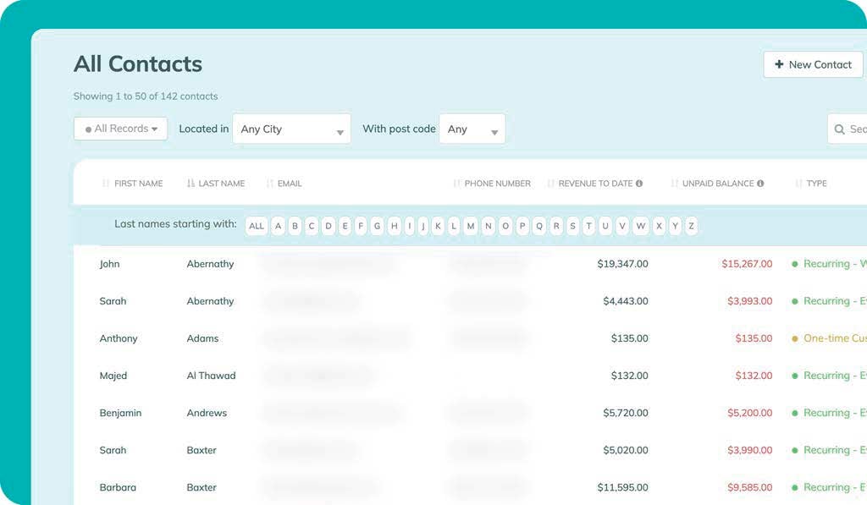Click the Revenue To Date info icon
Viewport: 867px width, 505px height.
click(639, 184)
